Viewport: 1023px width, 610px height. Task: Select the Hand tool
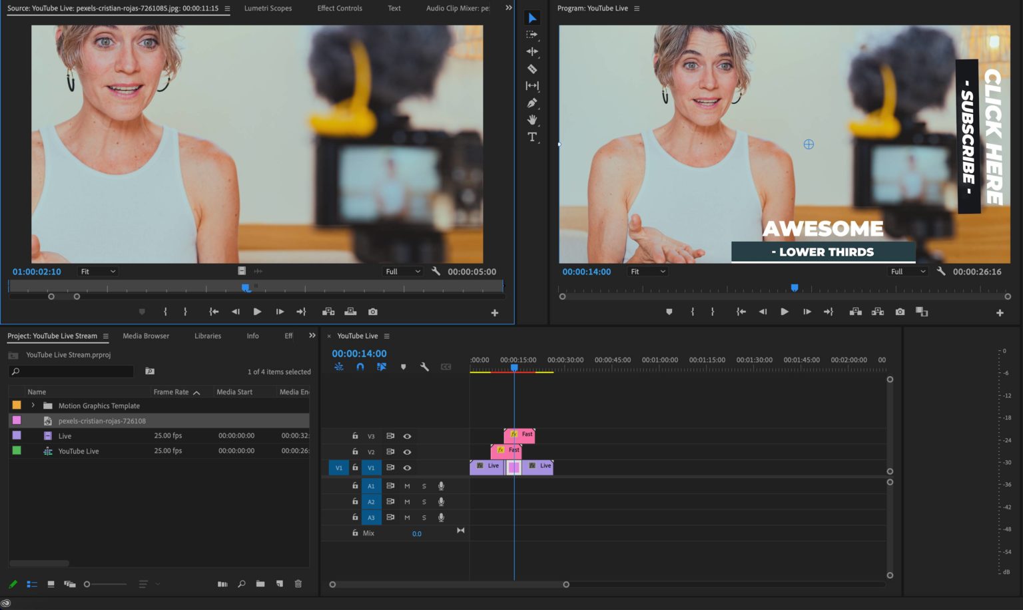click(532, 120)
